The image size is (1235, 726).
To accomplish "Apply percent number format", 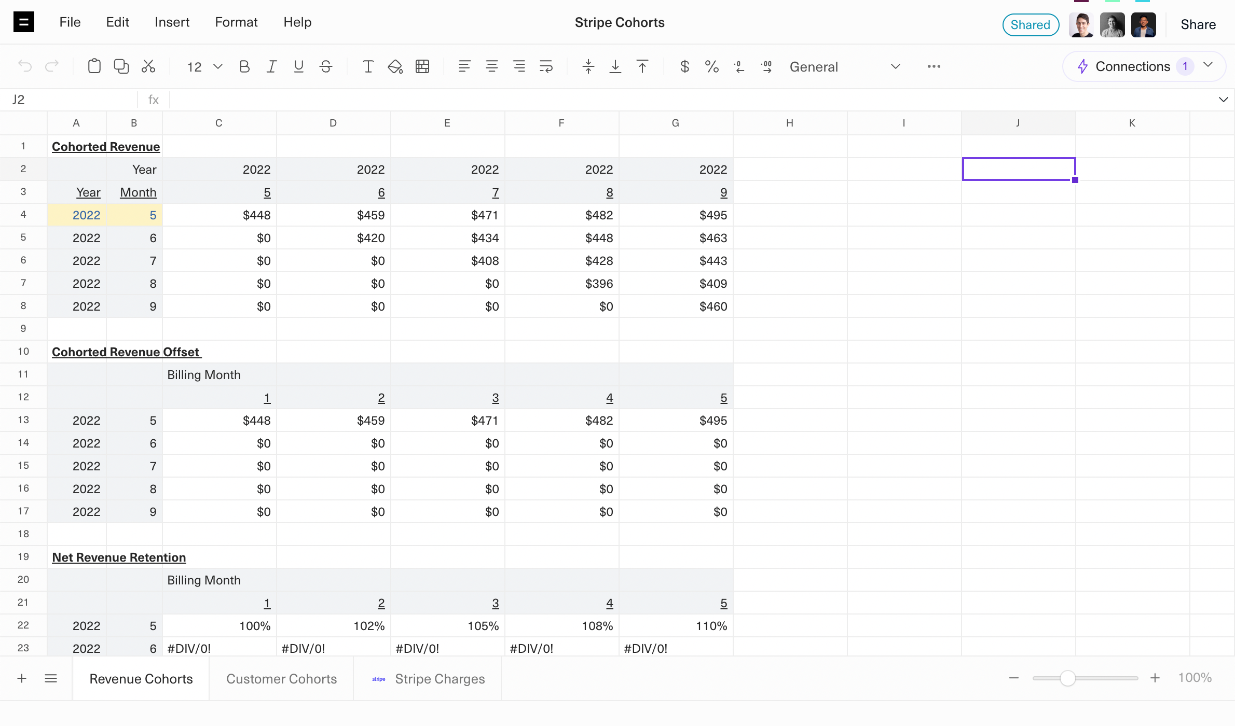I will click(711, 66).
